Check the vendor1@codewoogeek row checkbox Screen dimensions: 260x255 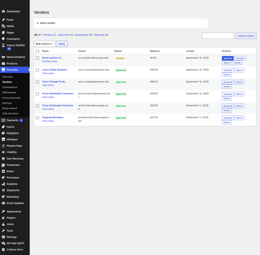point(38,106)
